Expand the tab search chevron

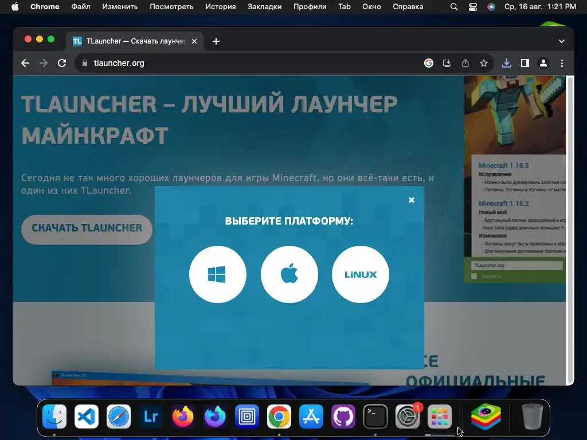(562, 41)
